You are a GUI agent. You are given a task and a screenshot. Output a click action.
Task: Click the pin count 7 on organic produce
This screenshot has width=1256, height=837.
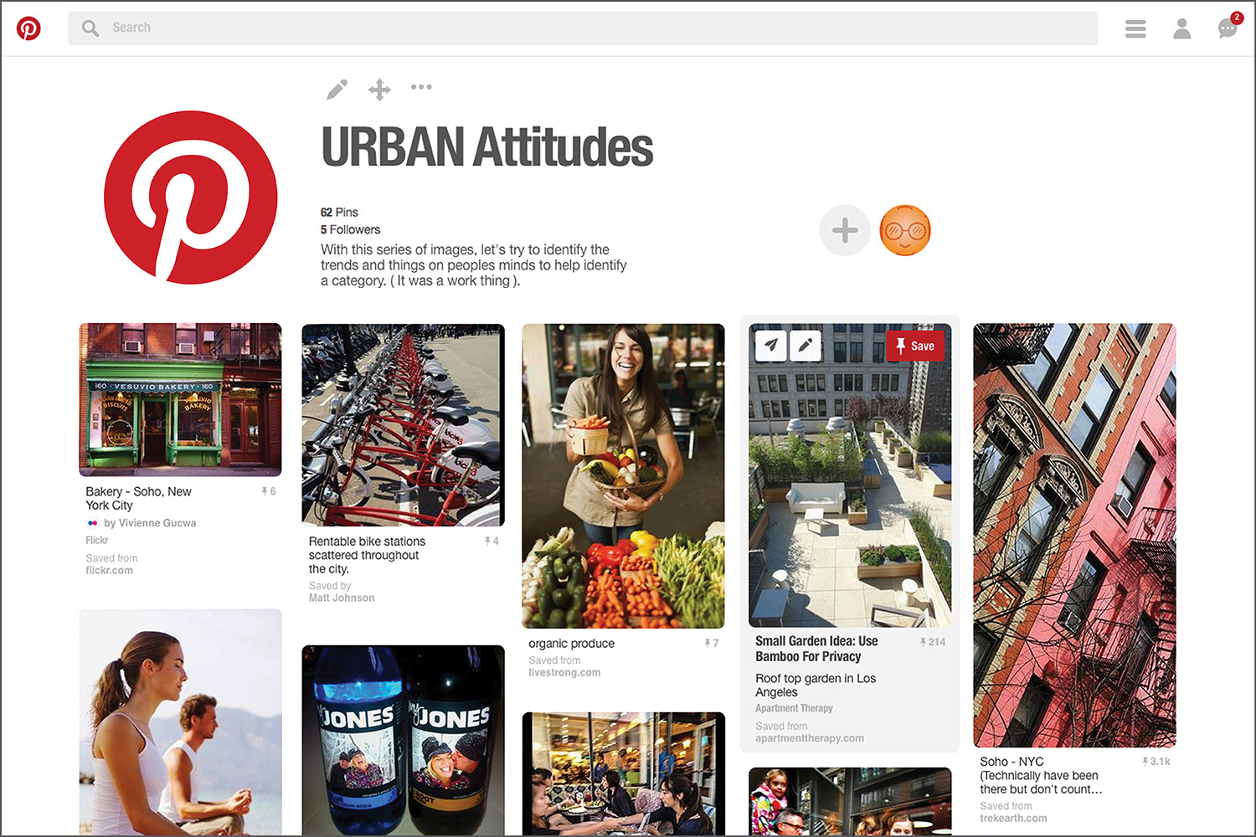[x=712, y=644]
